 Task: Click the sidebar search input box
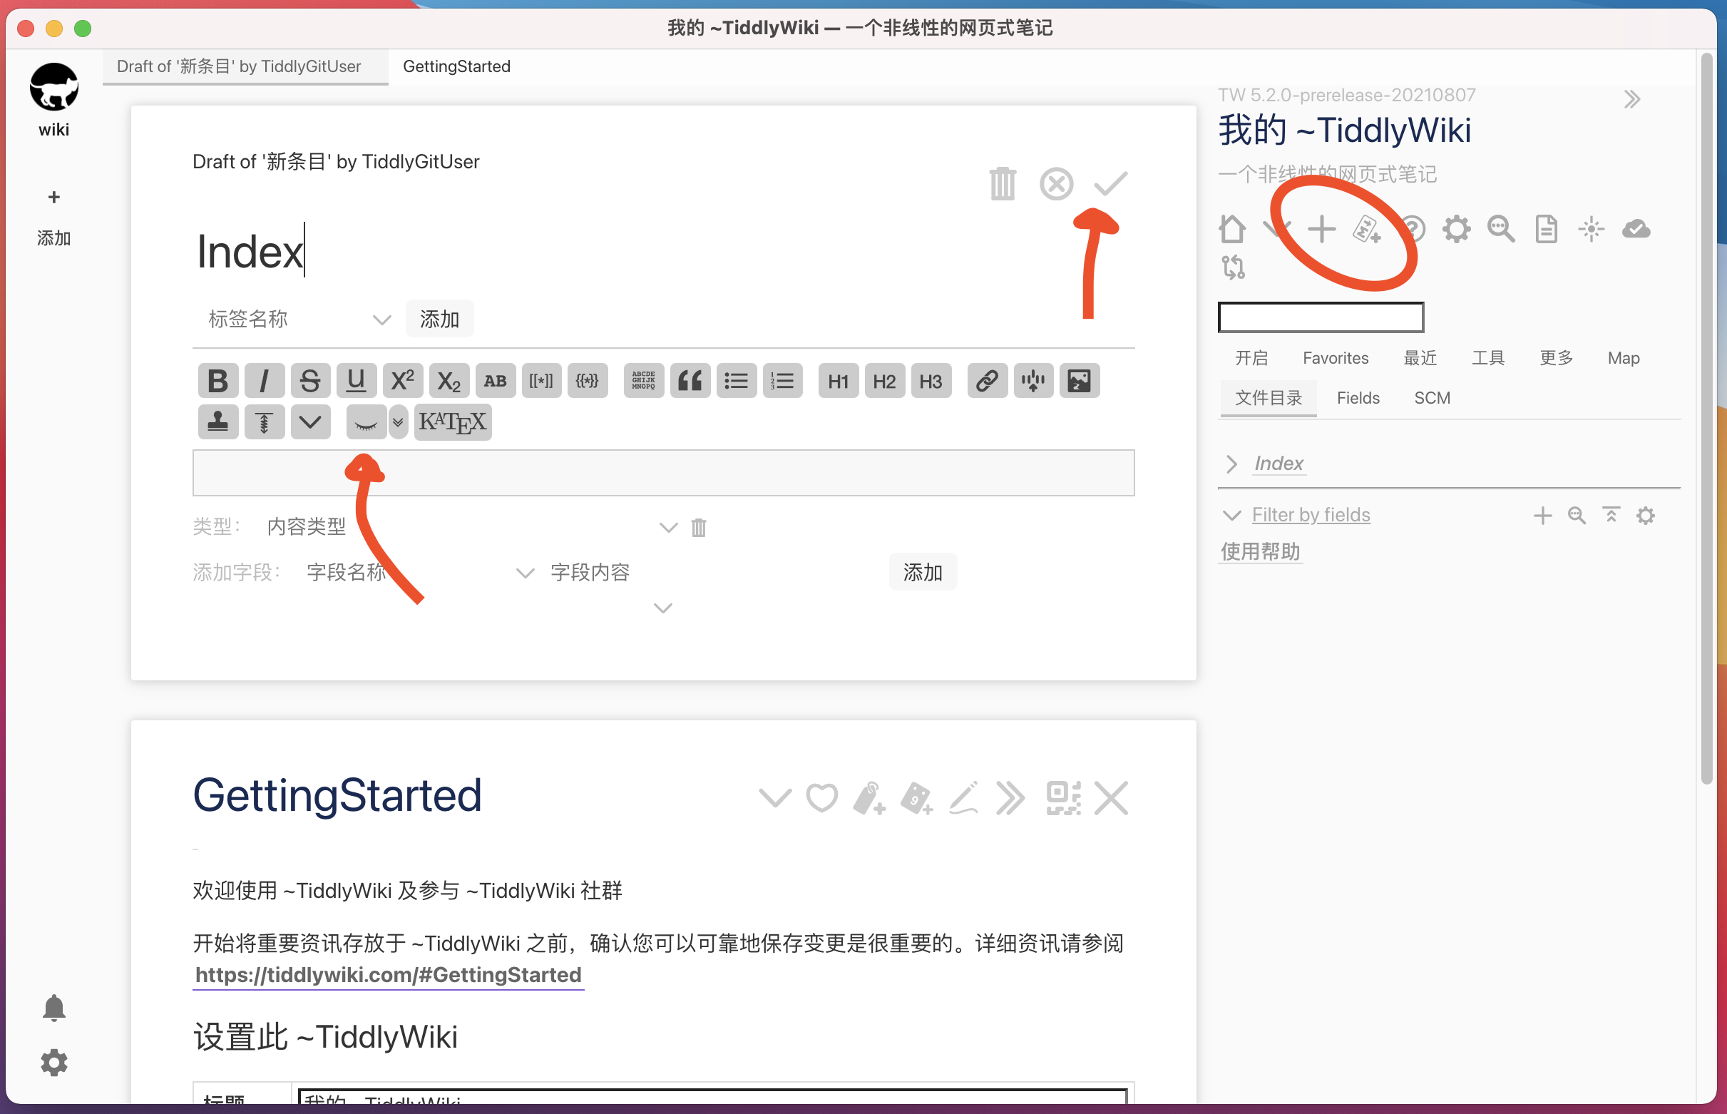coord(1320,317)
